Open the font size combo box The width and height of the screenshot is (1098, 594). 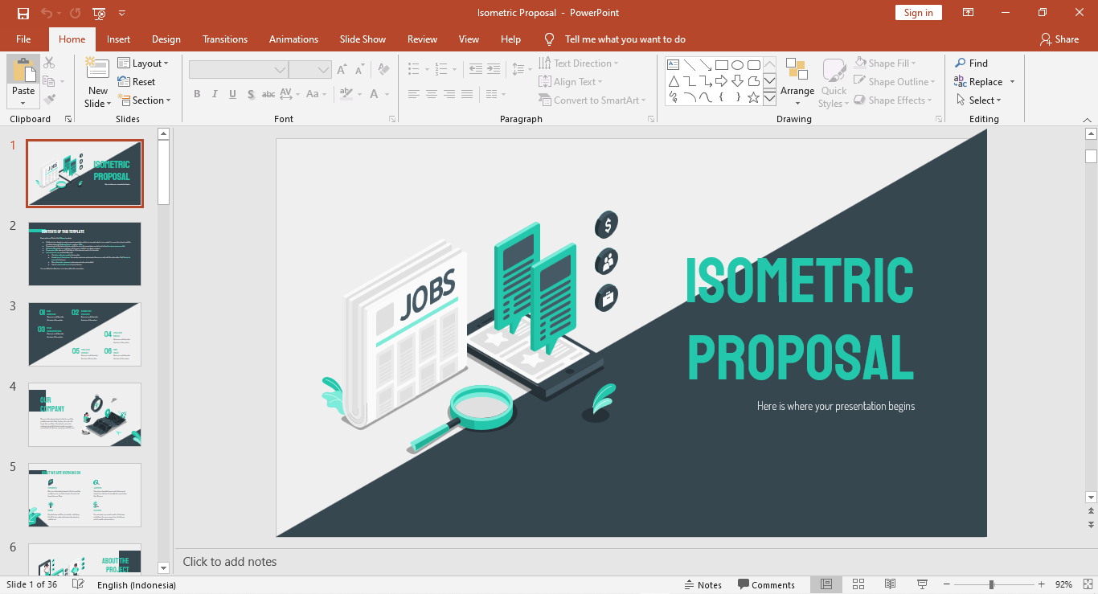pos(310,70)
